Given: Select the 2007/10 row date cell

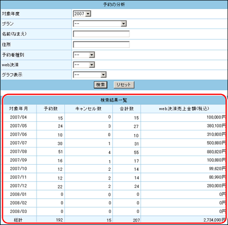Looking at the screenshot, I should 18,169.
